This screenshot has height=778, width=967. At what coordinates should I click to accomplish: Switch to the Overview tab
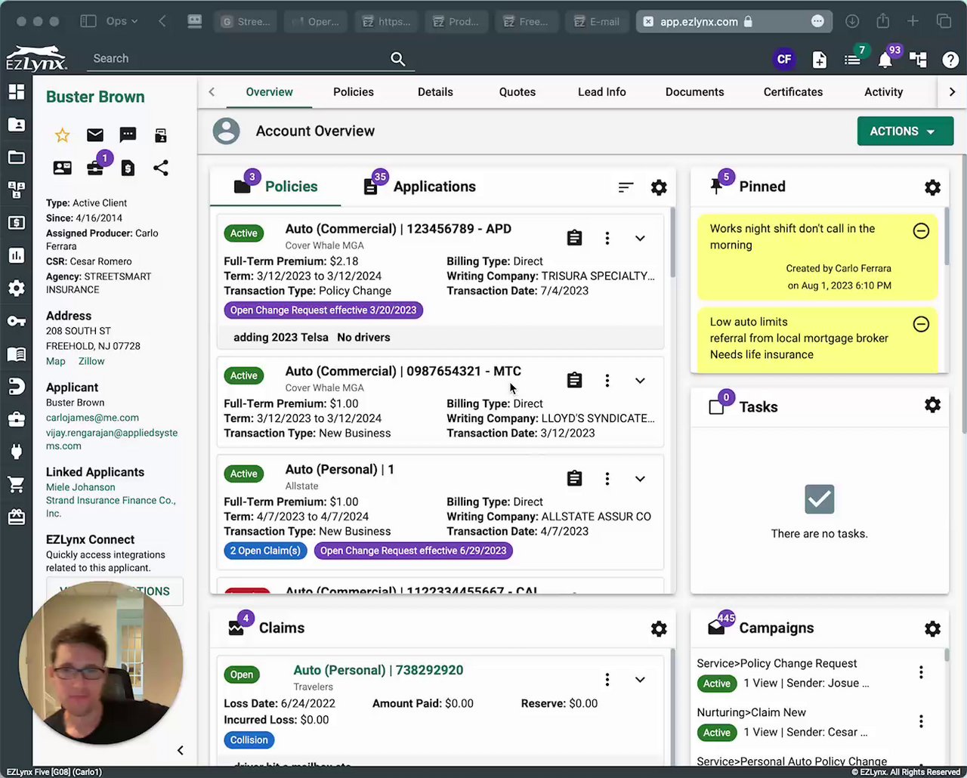pos(269,92)
